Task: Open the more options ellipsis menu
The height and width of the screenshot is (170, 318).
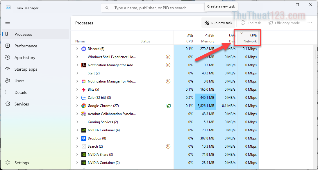Action: [310, 23]
